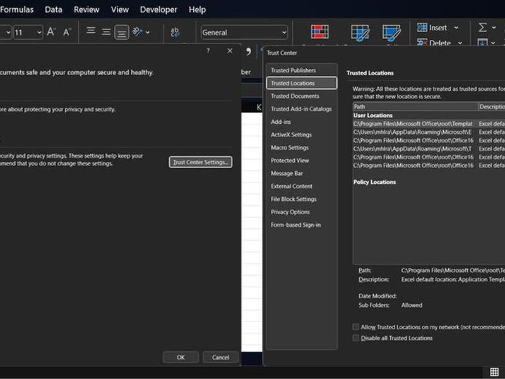The image size is (505, 379).
Task: Open the View ribbon tab
Action: pyautogui.click(x=120, y=9)
